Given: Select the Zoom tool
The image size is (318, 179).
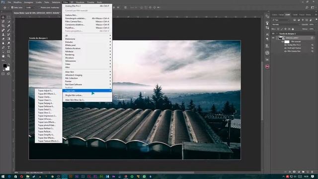Looking at the screenshot, I should 8,56.
